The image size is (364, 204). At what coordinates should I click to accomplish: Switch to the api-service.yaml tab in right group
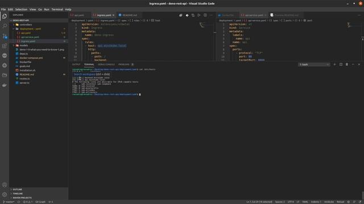click(254, 15)
